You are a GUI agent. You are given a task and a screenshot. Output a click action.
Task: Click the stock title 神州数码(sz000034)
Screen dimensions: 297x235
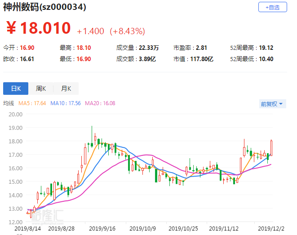[x=44, y=7]
